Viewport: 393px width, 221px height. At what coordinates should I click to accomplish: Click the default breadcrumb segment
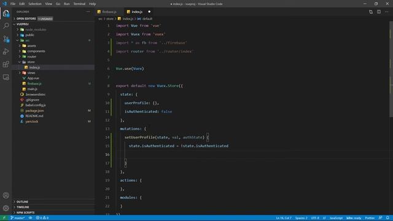tap(147, 19)
